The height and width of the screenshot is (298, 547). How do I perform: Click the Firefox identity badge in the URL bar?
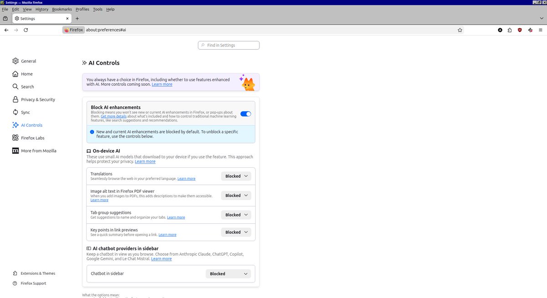pyautogui.click(x=73, y=30)
